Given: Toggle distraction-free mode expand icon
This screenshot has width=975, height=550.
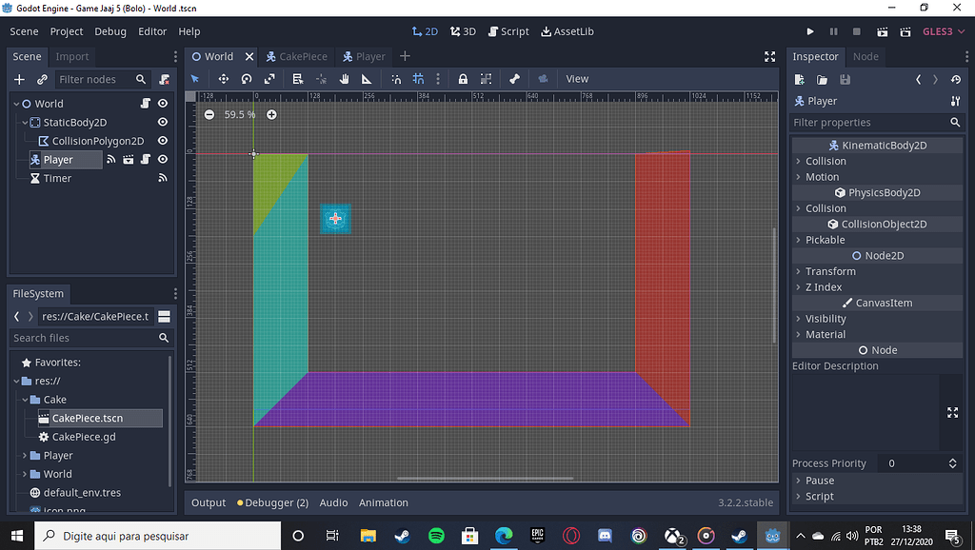Looking at the screenshot, I should click(x=769, y=56).
